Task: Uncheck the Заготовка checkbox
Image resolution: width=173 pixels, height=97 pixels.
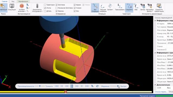Action: coord(56,5)
